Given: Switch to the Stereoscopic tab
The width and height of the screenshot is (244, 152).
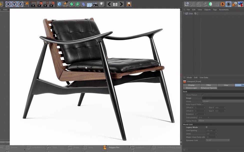Looking at the screenshot, I should click(191, 88).
